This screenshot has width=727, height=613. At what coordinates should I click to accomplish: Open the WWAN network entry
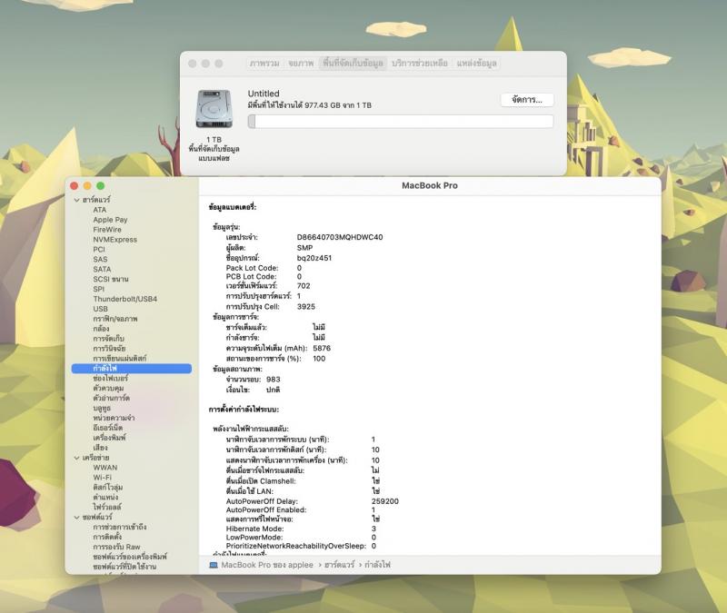(x=105, y=468)
